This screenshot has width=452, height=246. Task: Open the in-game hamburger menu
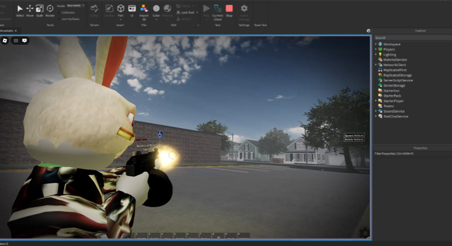(x=16, y=40)
